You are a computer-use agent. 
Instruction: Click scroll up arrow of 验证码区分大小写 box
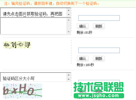click(x=69, y=75)
